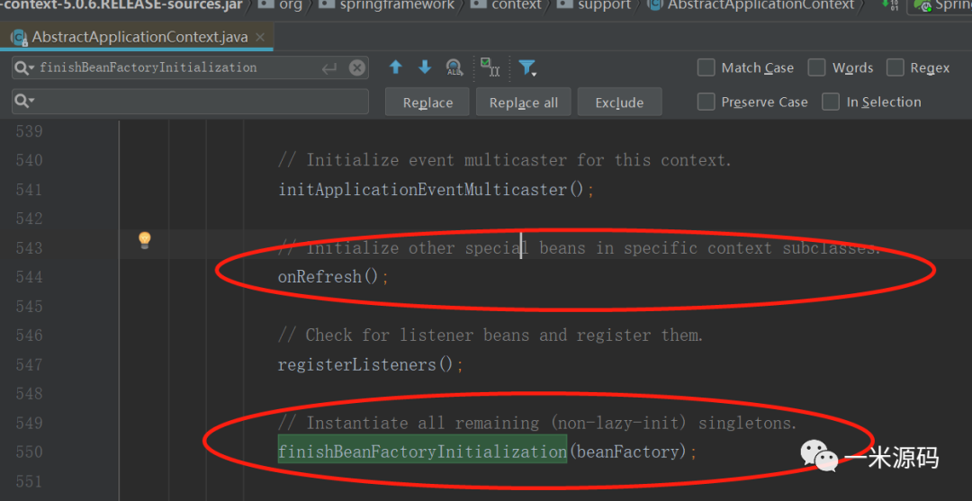The height and width of the screenshot is (501, 972).
Task: Open replace history magnifier in replace field
Action: tap(24, 101)
